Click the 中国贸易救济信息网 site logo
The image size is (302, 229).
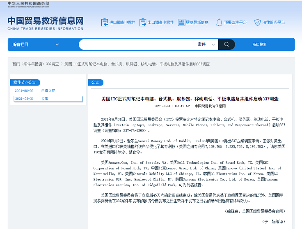point(46,23)
